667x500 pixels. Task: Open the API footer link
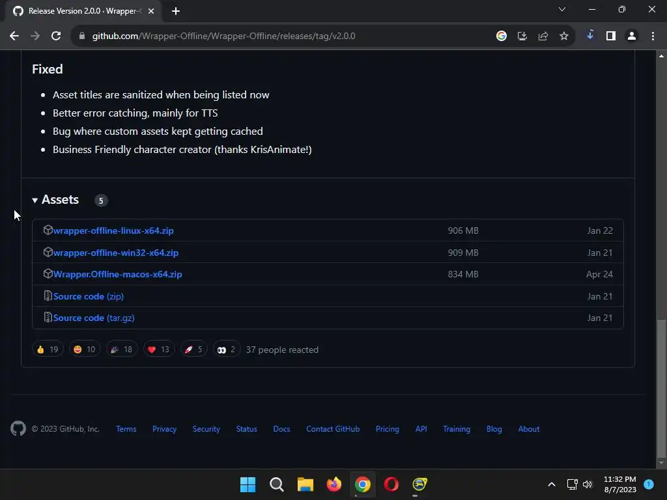click(x=421, y=429)
